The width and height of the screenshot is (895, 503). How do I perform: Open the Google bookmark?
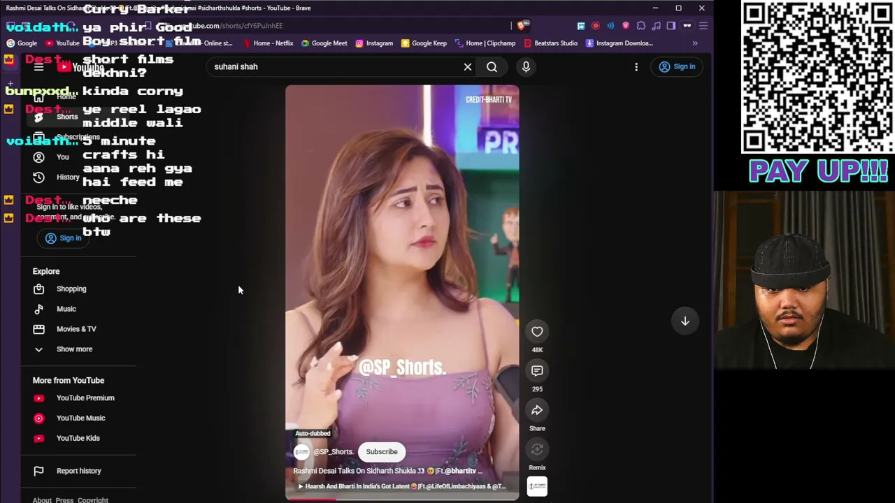click(22, 43)
